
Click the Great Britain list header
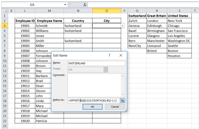(x=157, y=16)
